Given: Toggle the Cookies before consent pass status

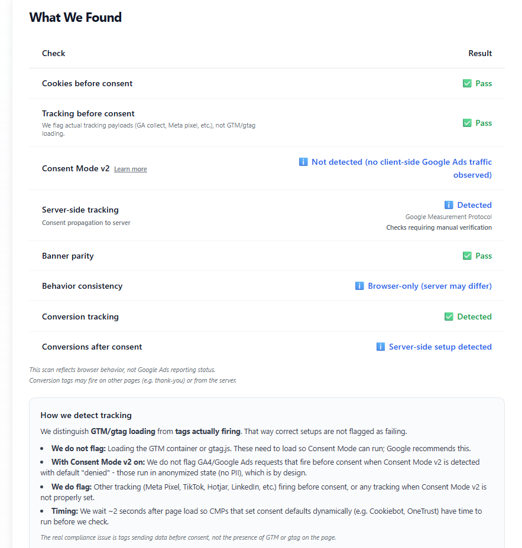Looking at the screenshot, I should (477, 83).
